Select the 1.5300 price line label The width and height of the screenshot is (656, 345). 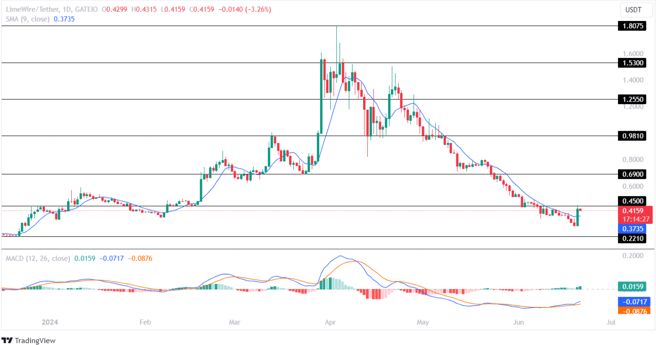click(631, 63)
